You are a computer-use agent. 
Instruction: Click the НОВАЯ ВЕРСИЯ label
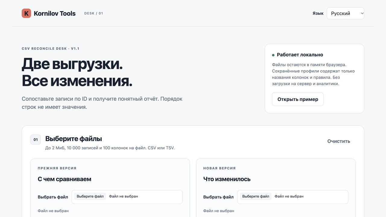220,168
